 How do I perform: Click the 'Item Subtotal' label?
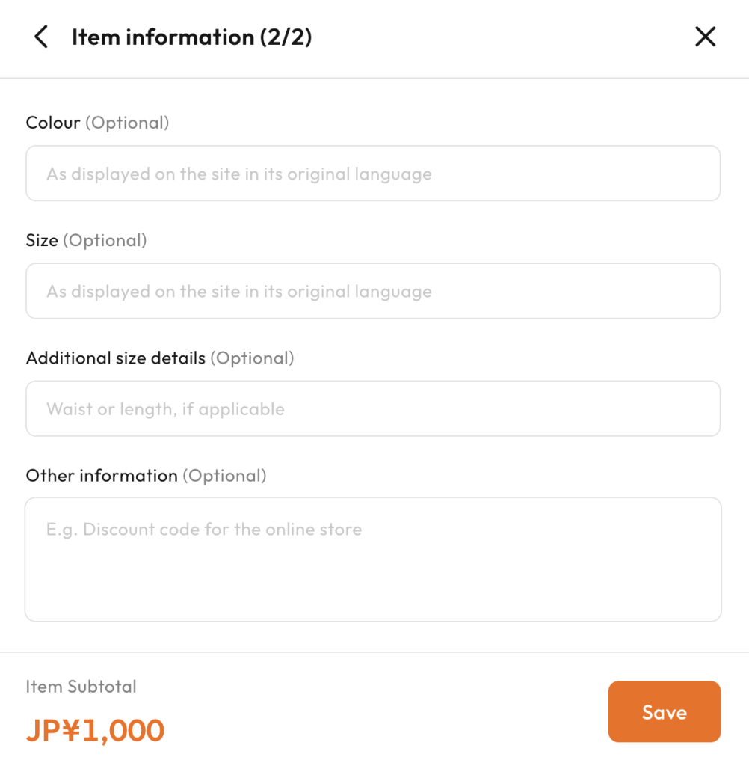coord(81,687)
